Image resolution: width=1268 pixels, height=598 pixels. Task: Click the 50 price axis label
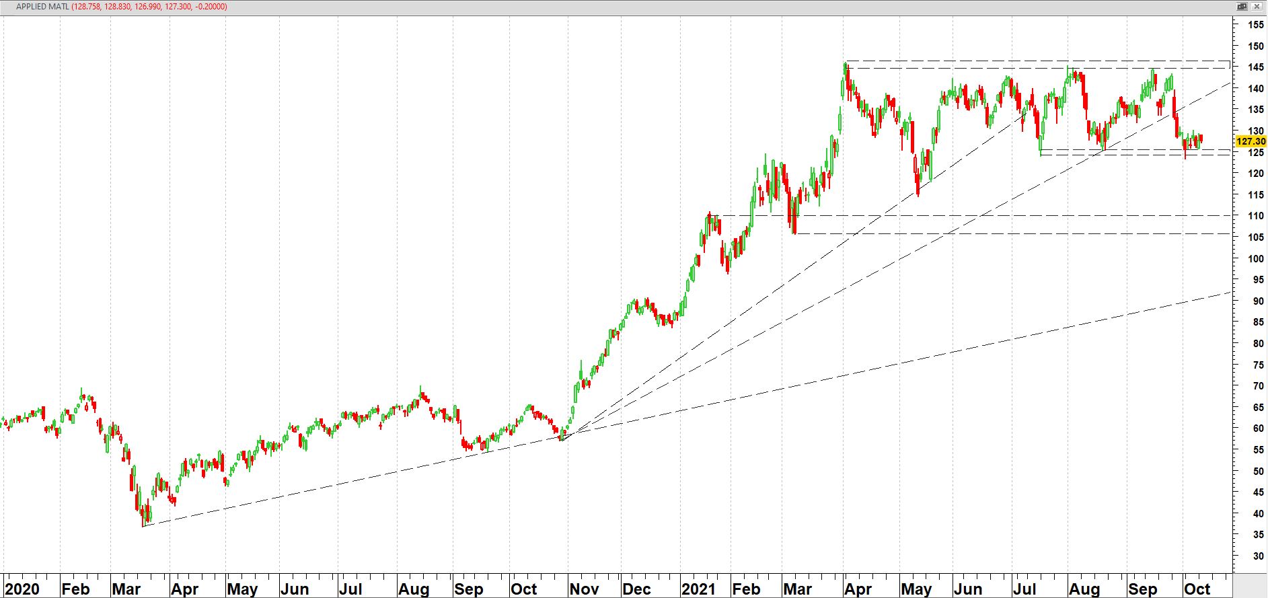[1258, 472]
